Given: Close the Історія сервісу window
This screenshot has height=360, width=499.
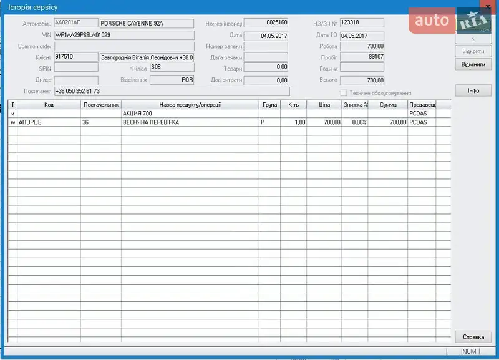Looking at the screenshot, I should click(488, 6).
